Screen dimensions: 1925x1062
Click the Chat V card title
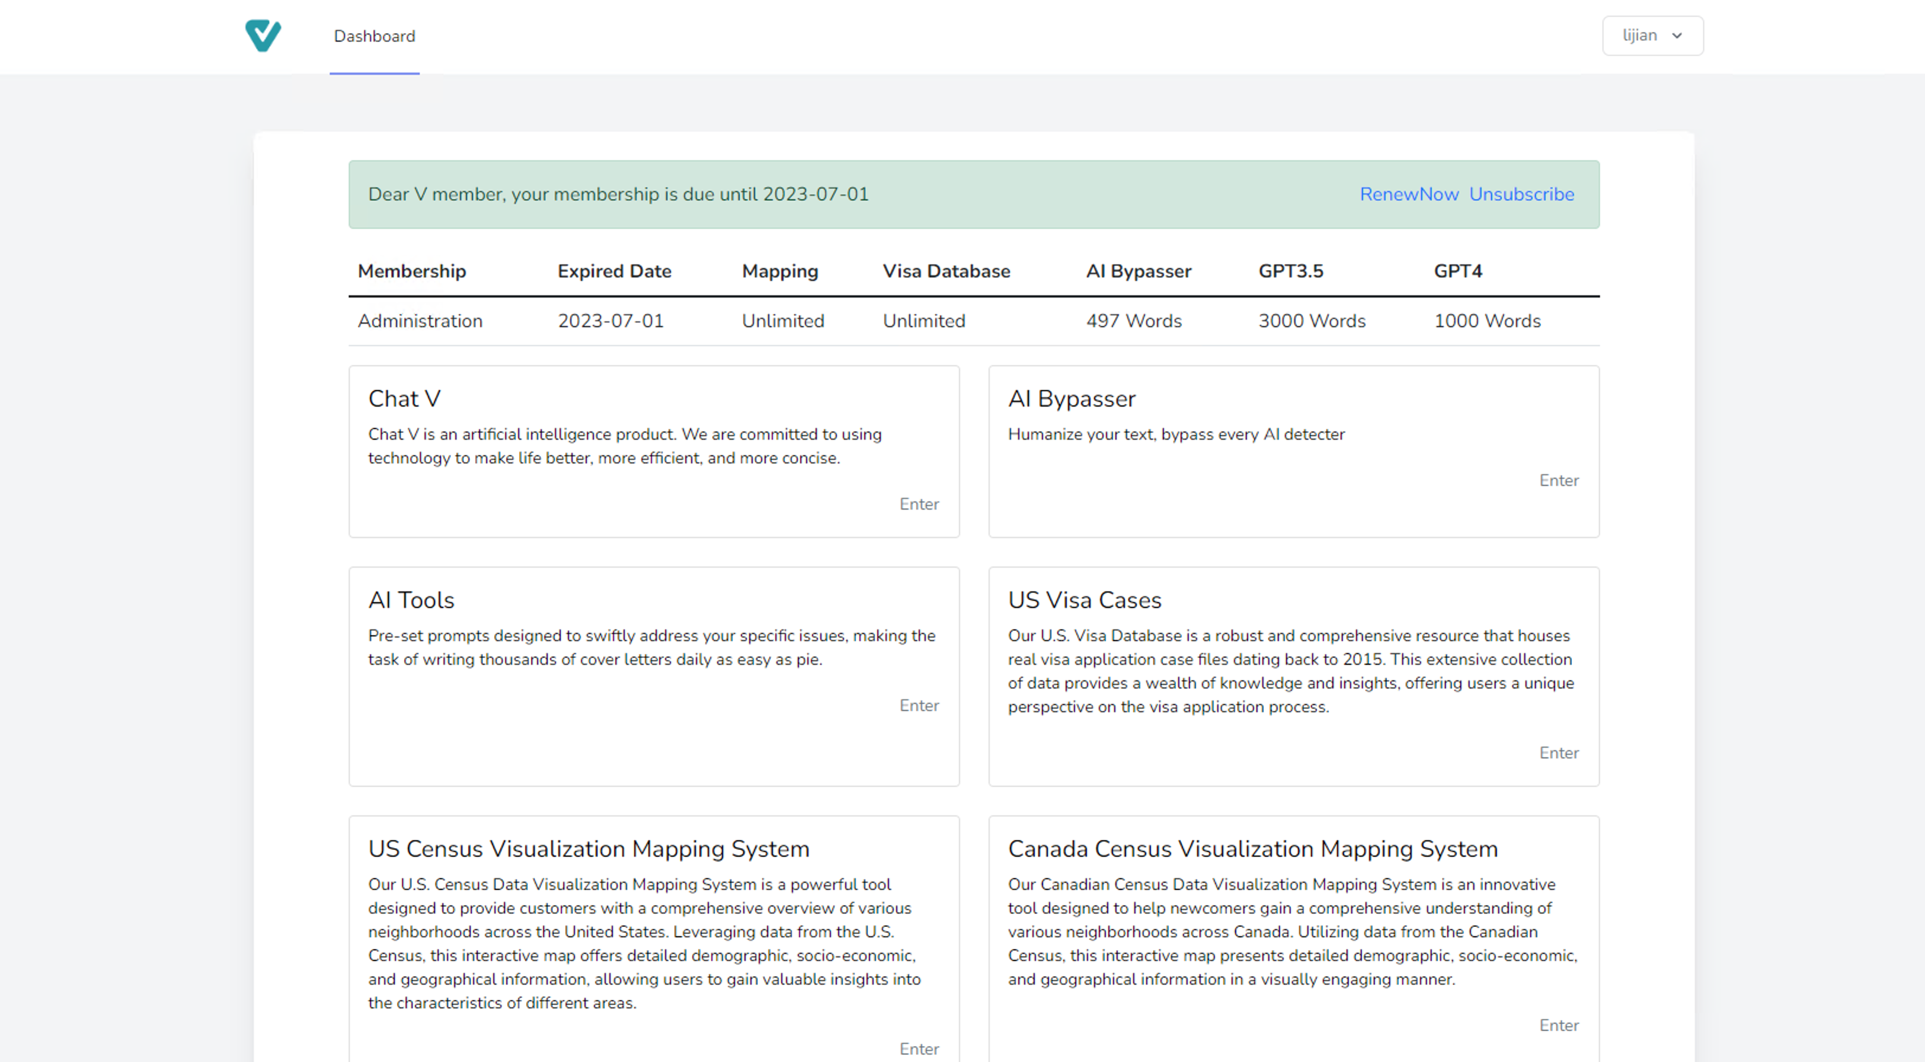pos(404,398)
